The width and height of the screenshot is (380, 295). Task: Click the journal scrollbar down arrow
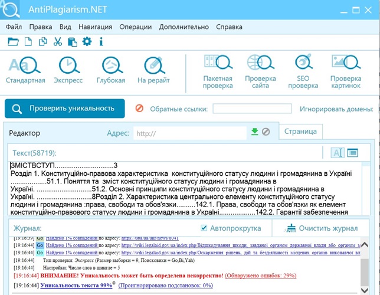364,290
